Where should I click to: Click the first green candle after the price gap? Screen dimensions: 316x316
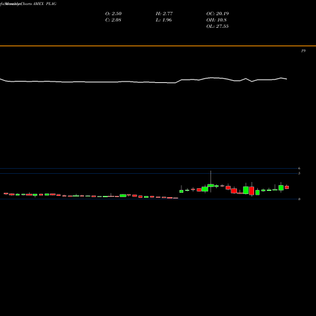tap(181, 191)
